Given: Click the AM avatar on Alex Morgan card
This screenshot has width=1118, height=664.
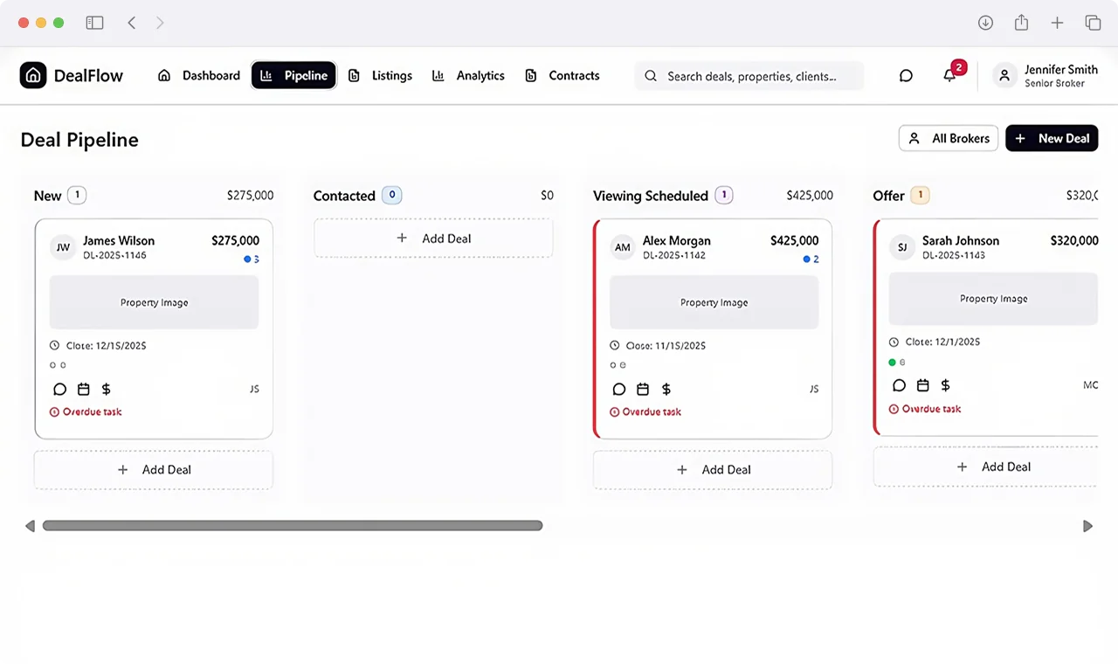Looking at the screenshot, I should [623, 247].
